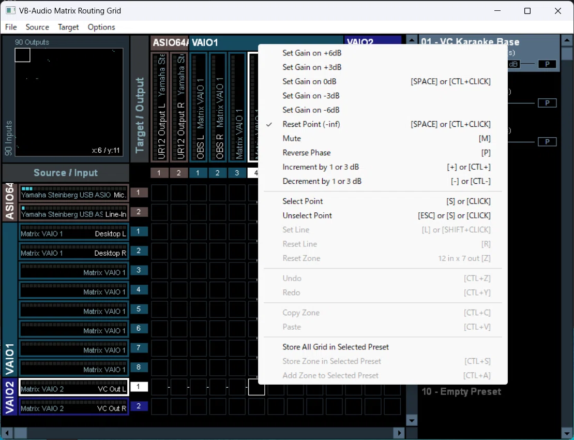
Task: Select OBS R output column
Action: (x=218, y=107)
